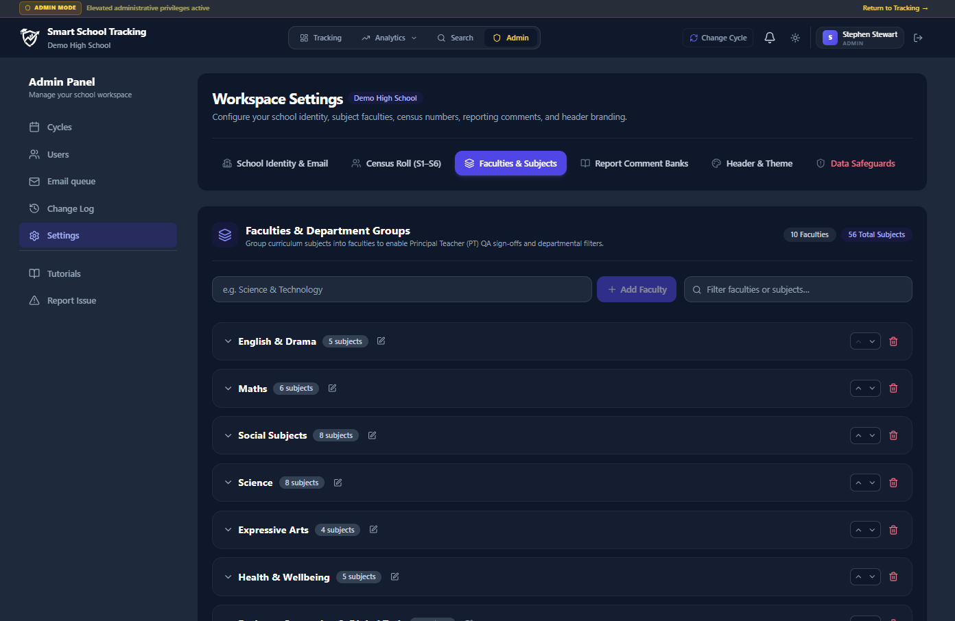955x621 pixels.
Task: Open the Stephen Stewart user menu
Action: [x=860, y=38]
